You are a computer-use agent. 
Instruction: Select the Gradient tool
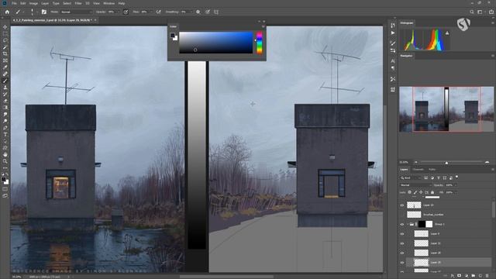(x=5, y=108)
